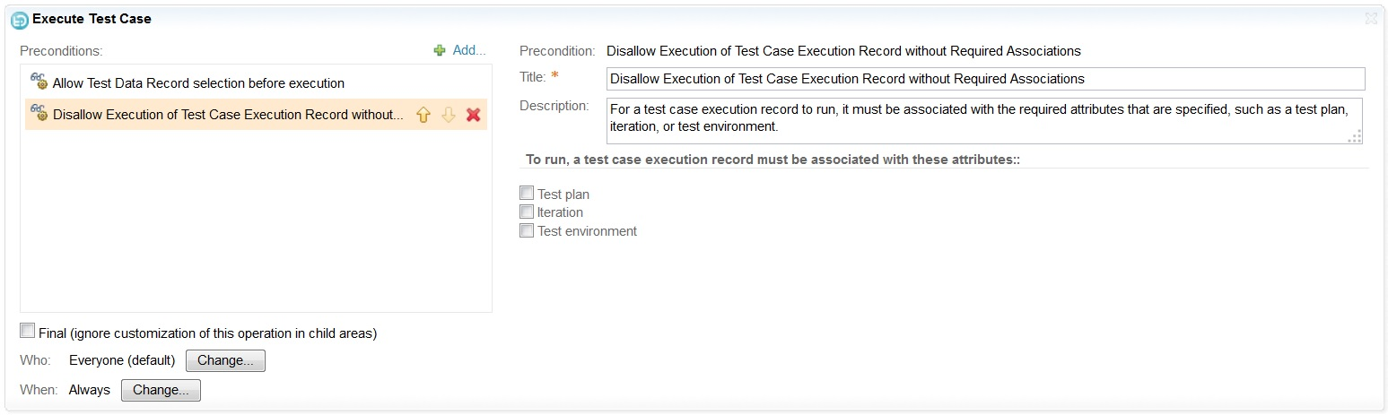Image resolution: width=1388 pixels, height=415 pixels.
Task: Tick the Test environment checkbox
Action: pyautogui.click(x=527, y=230)
